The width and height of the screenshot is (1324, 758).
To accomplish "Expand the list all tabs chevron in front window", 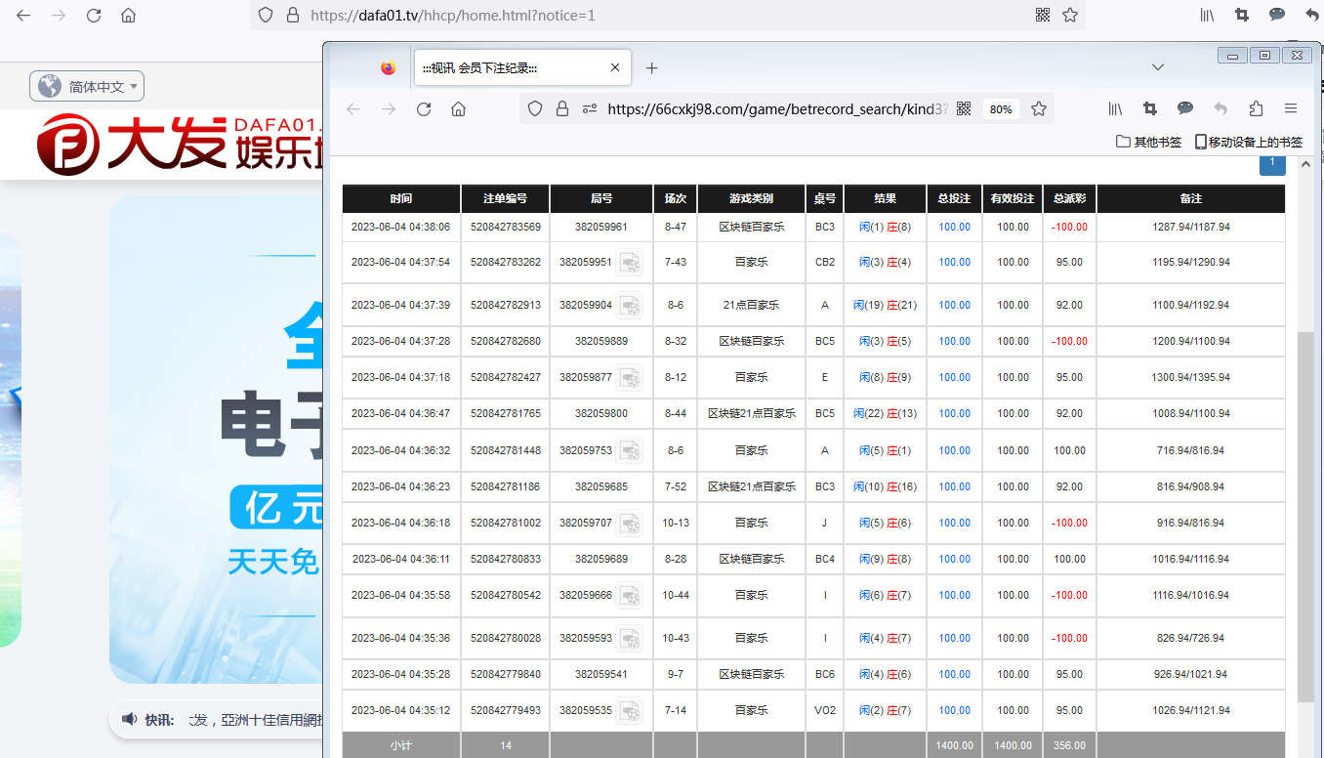I will tap(1158, 67).
